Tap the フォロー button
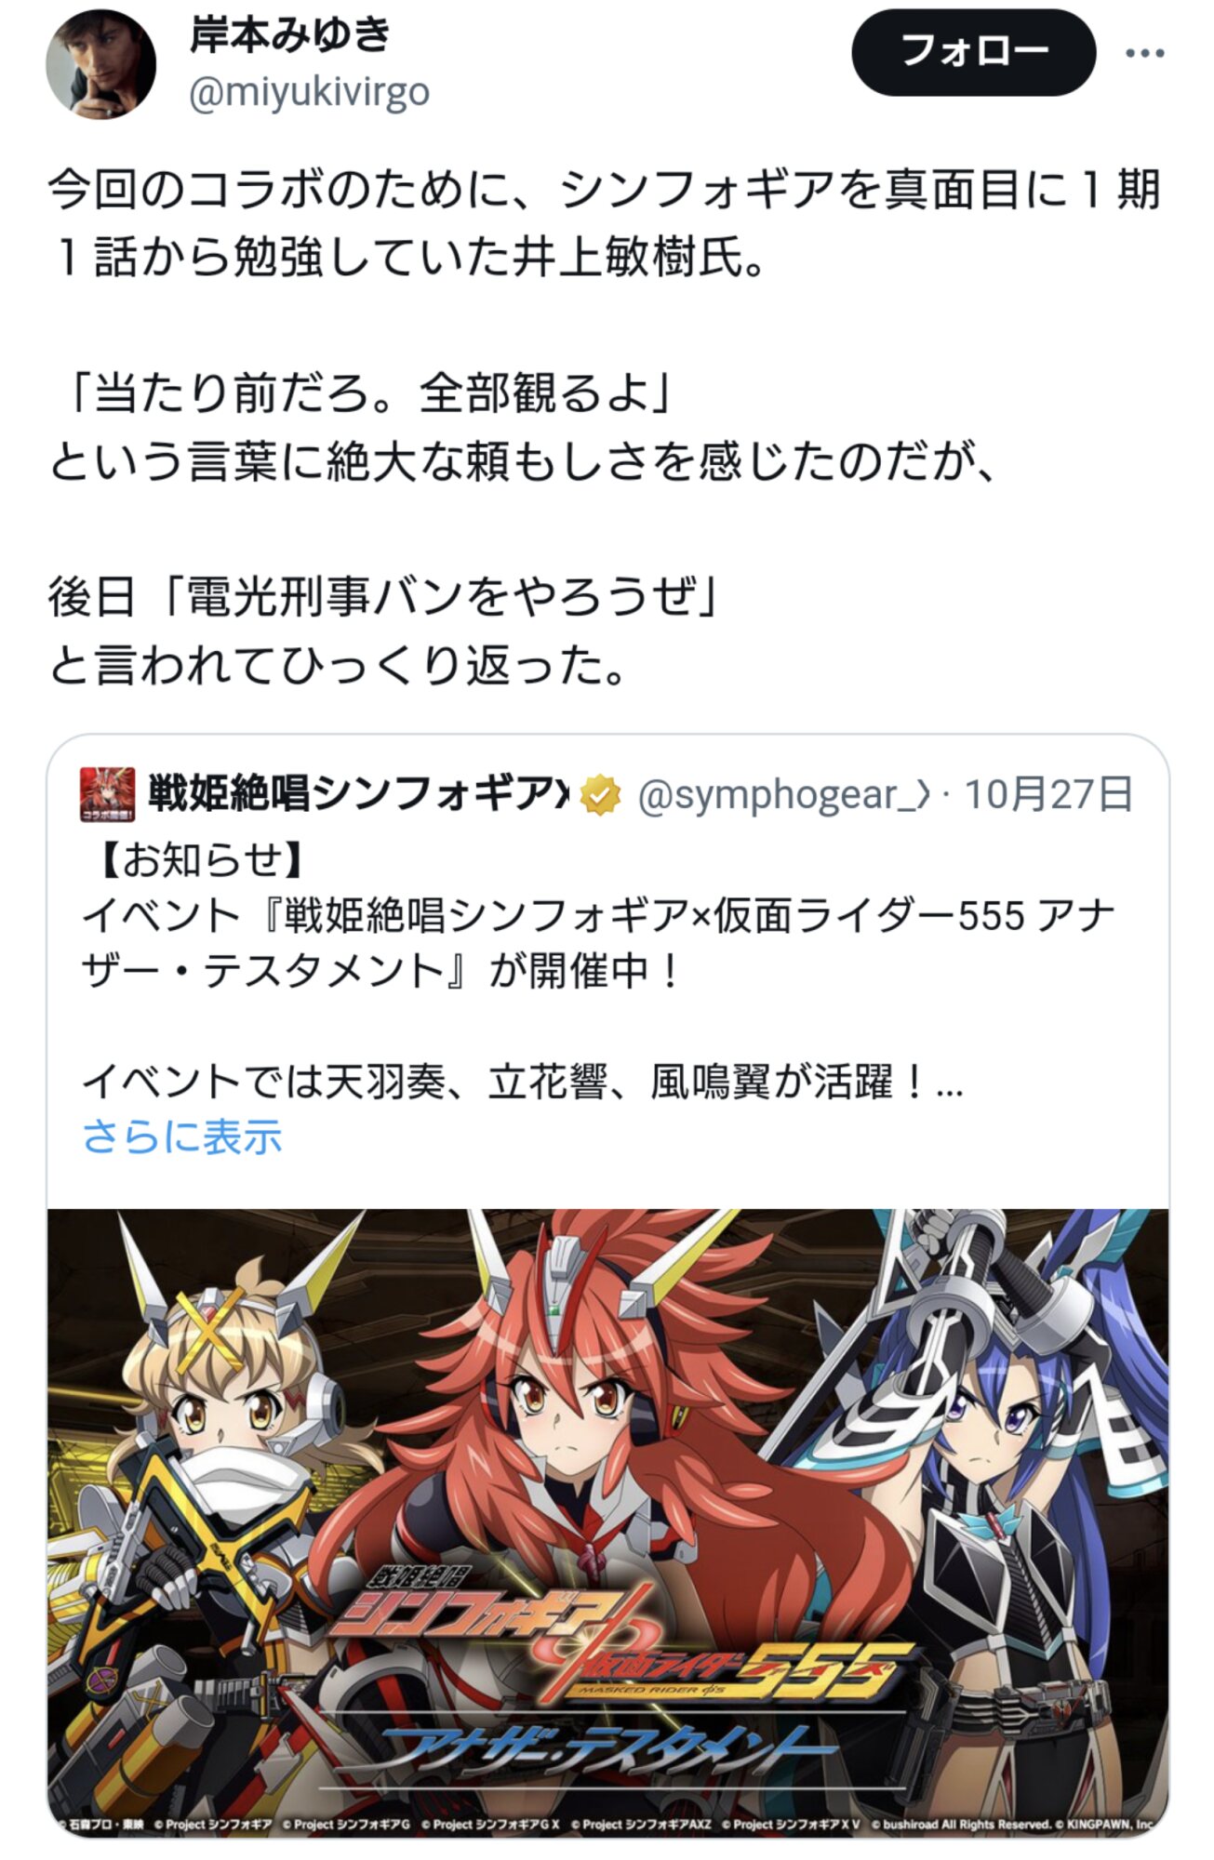 [x=973, y=52]
